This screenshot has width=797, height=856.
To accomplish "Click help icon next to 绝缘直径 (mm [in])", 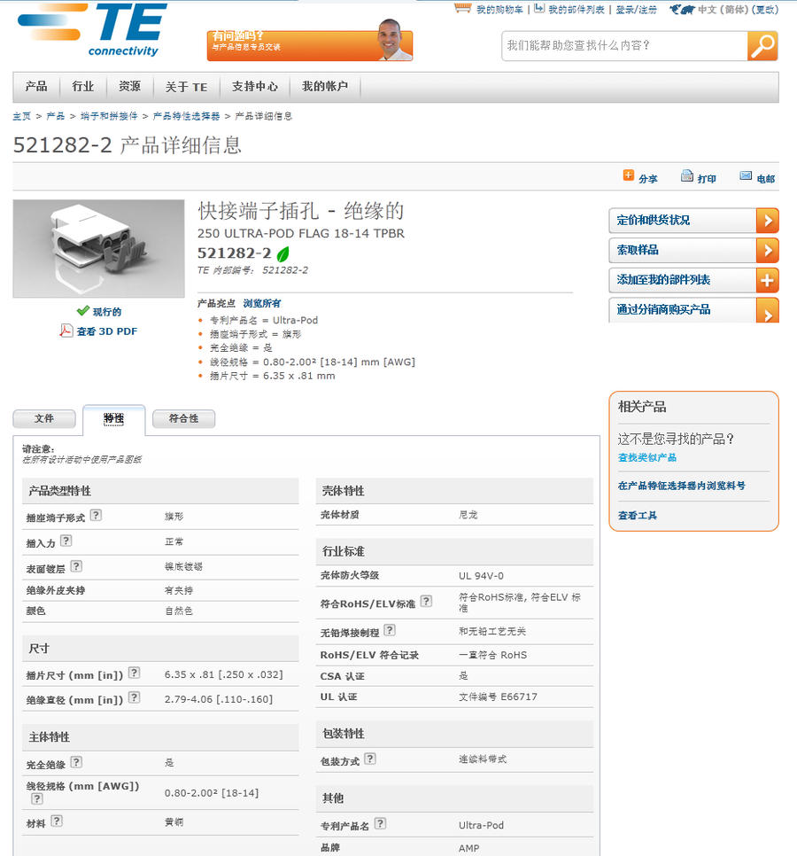I will point(135,697).
